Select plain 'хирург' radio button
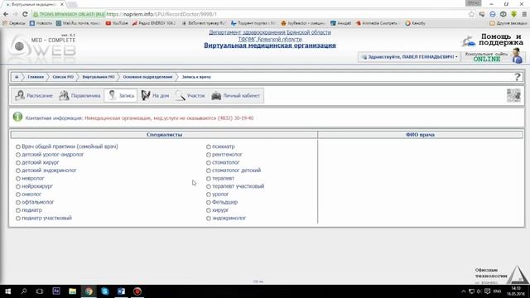 [209, 210]
